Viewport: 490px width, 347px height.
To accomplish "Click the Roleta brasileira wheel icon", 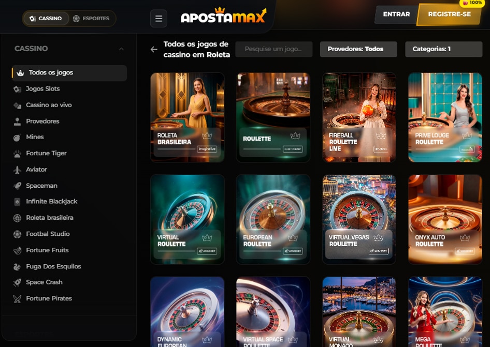I will click(x=17, y=218).
